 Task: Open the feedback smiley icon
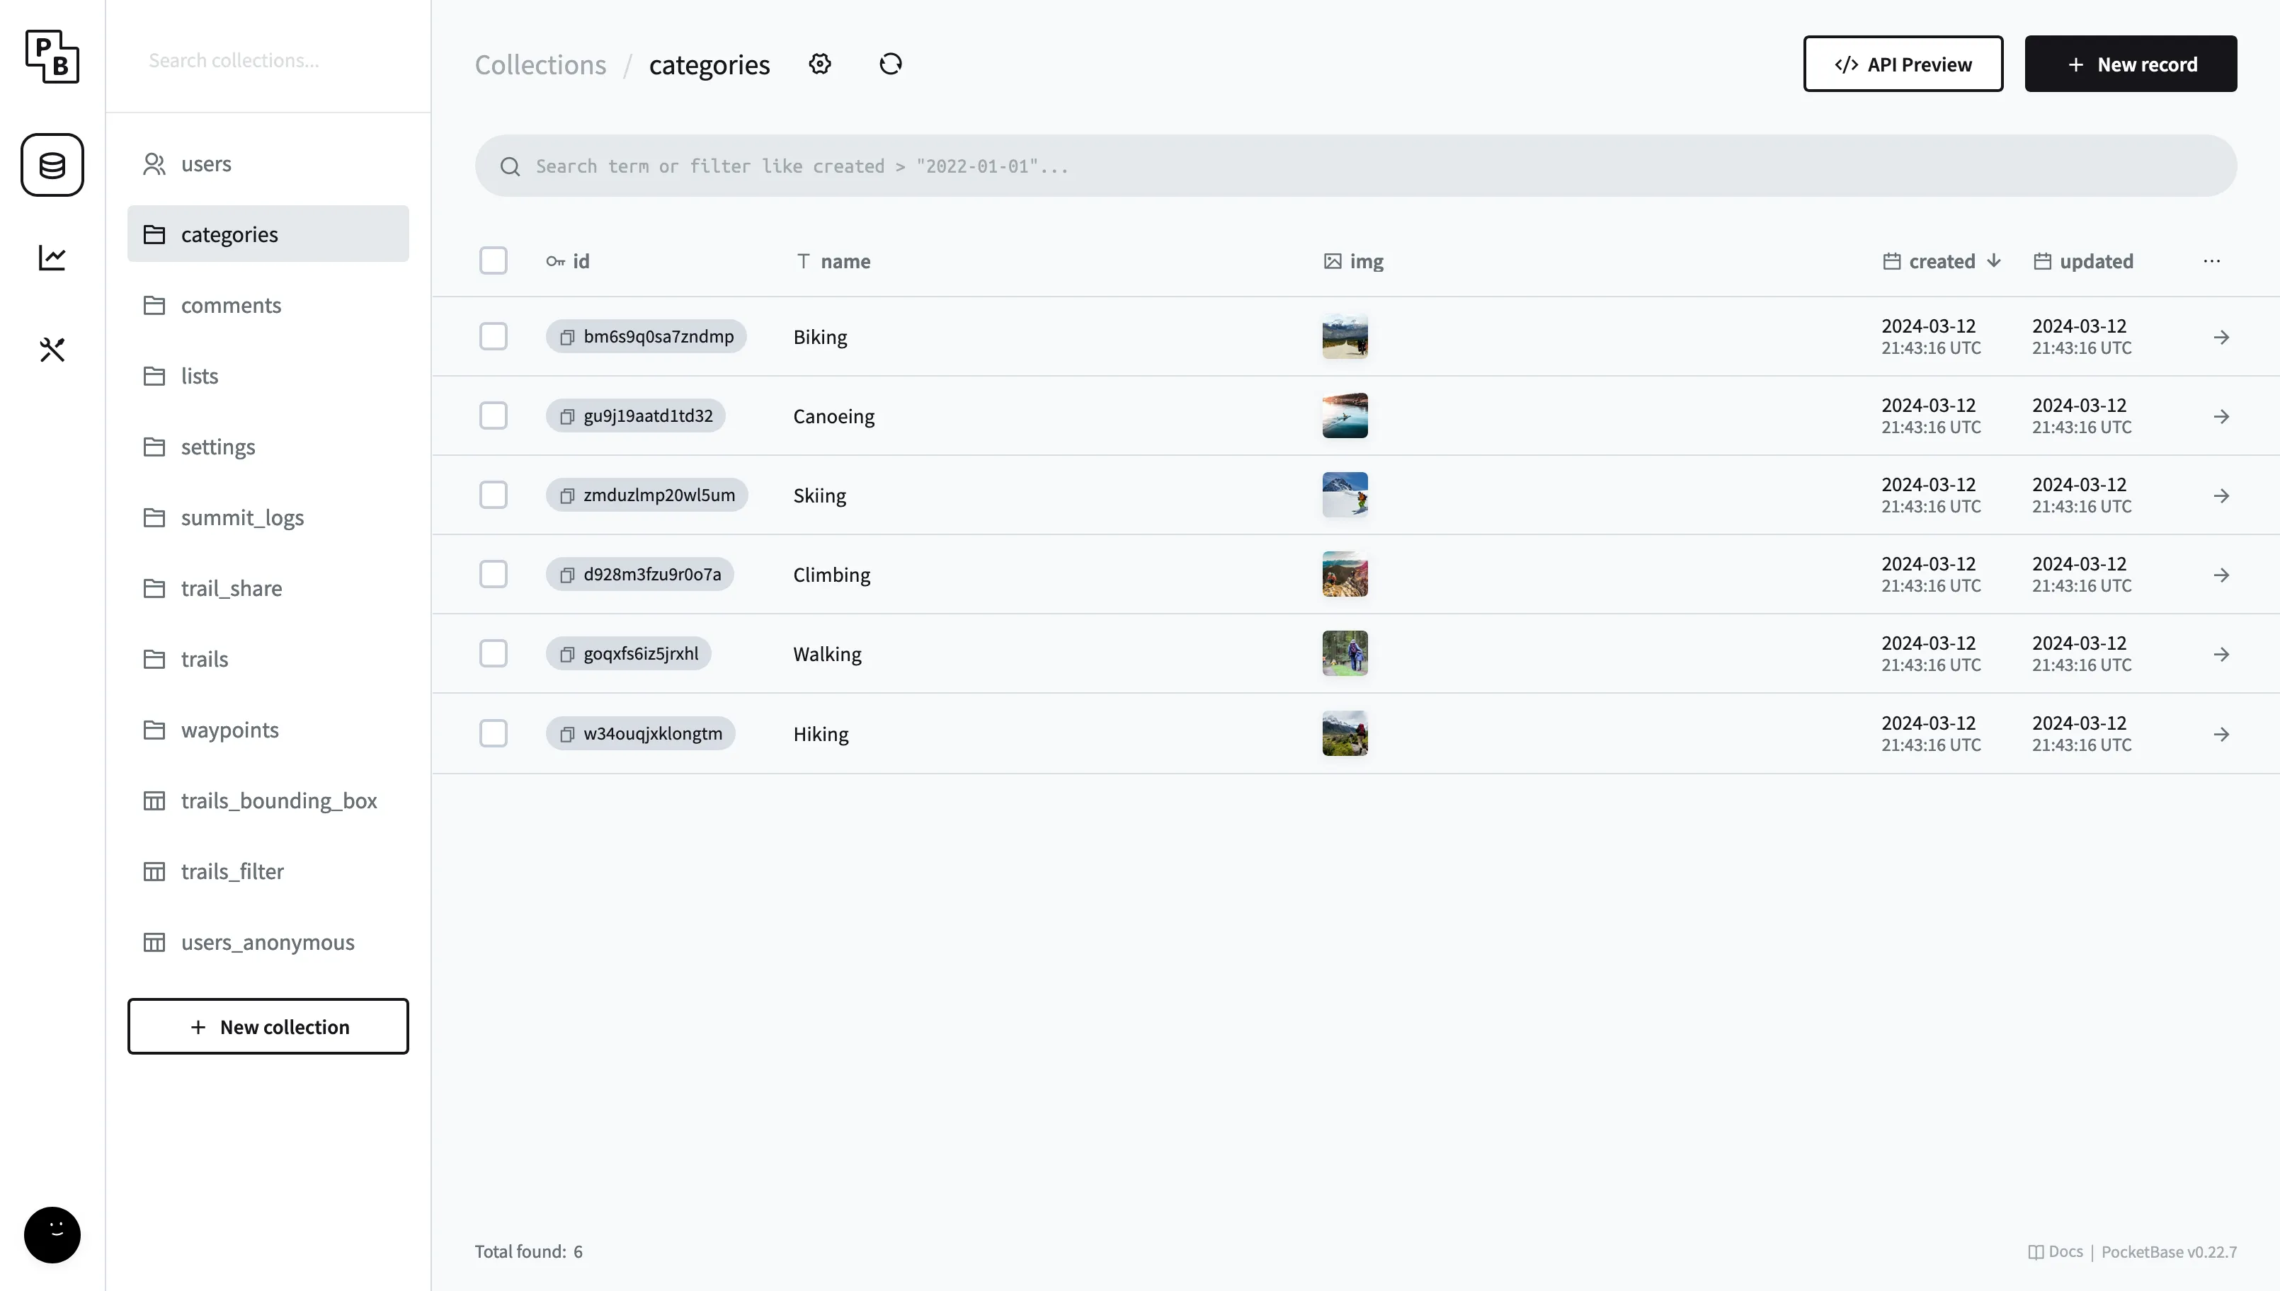click(52, 1234)
